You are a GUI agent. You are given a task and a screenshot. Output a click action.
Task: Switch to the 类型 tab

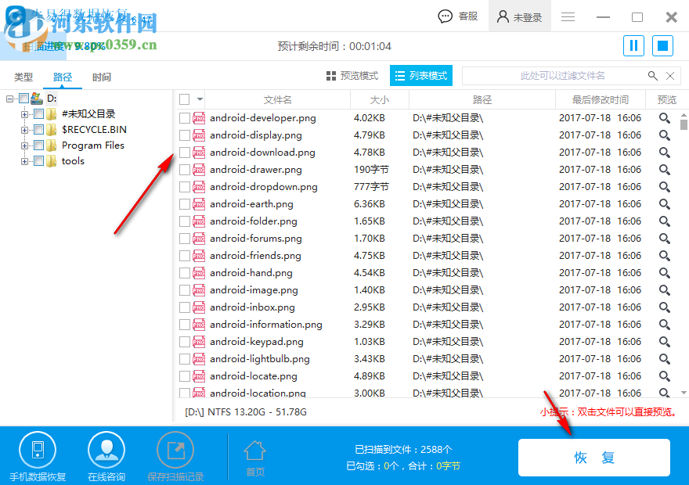[x=23, y=77]
